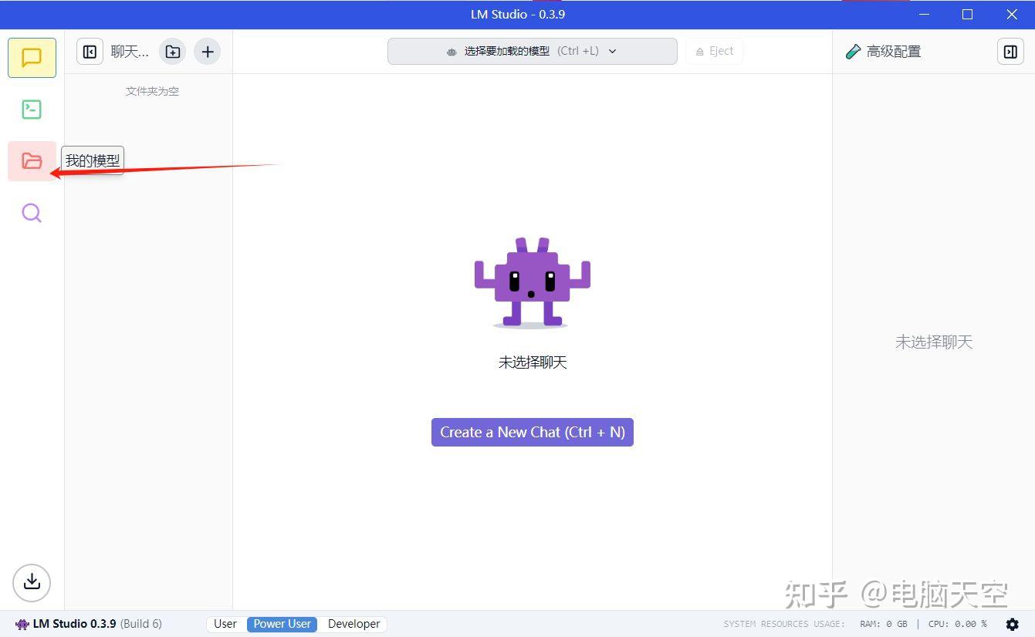This screenshot has width=1035, height=637.
Task: Collapse the chat list sidebar panel
Action: point(90,52)
